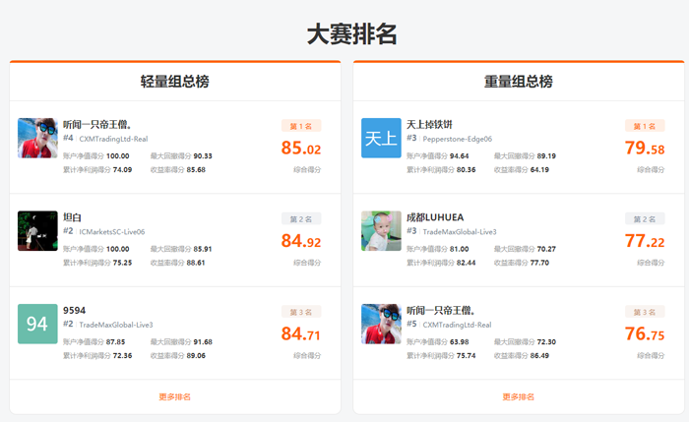Screen dimensions: 689x422
Task: Open 更多排名 link under 轻量组总榜
Action: pos(174,397)
